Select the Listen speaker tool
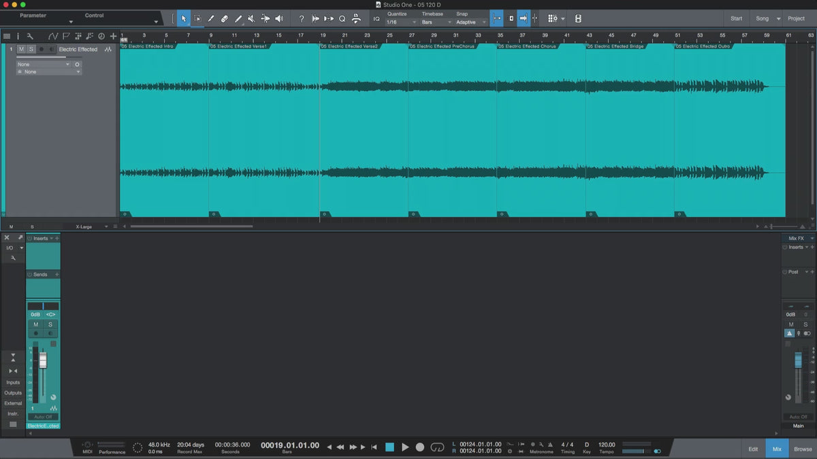 tap(278, 18)
